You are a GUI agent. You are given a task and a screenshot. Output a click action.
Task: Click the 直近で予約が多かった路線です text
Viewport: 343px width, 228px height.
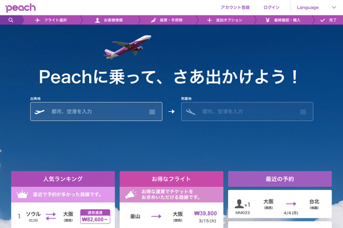(x=67, y=194)
